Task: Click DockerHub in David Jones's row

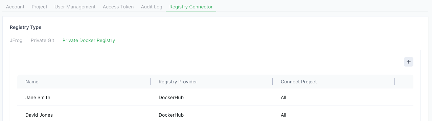Action: [171, 115]
